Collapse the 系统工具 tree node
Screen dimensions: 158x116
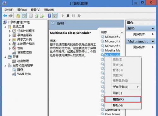pyautogui.click(x=5, y=27)
